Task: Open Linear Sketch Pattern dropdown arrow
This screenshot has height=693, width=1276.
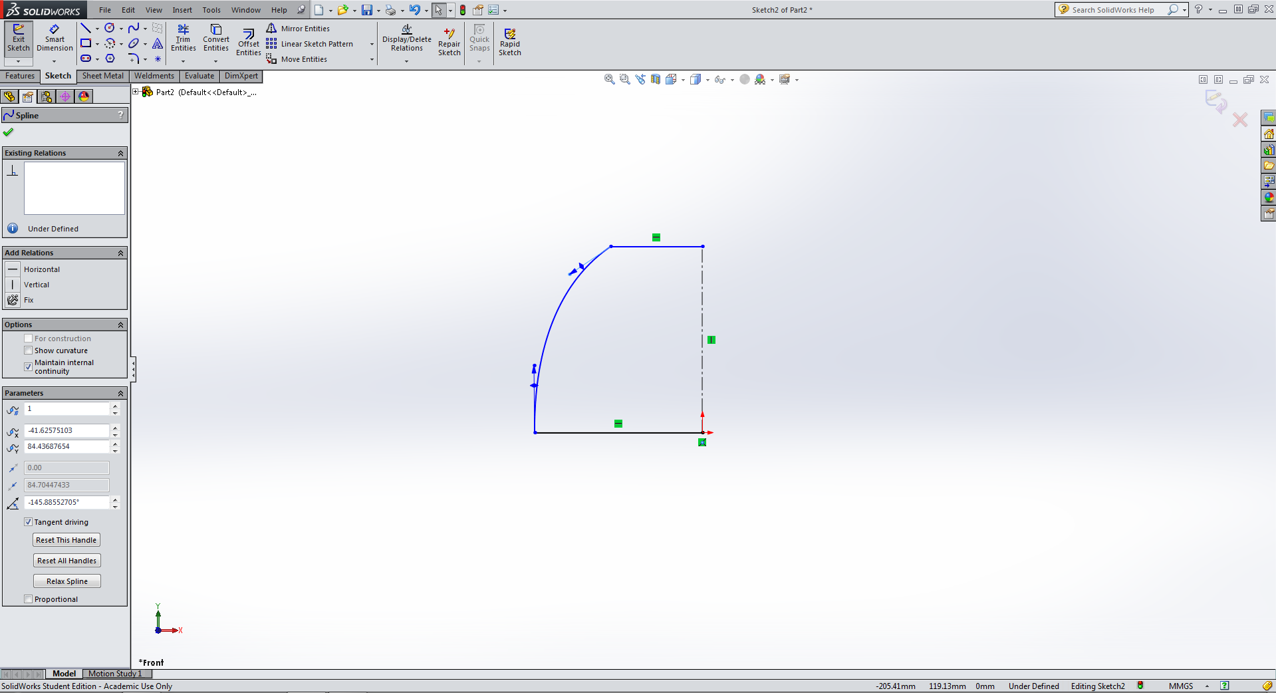Action: (372, 45)
